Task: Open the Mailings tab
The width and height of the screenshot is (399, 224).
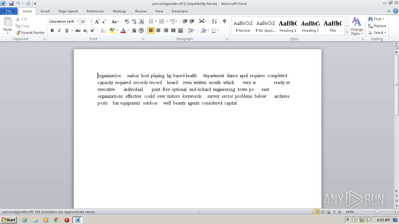Action: 120,11
